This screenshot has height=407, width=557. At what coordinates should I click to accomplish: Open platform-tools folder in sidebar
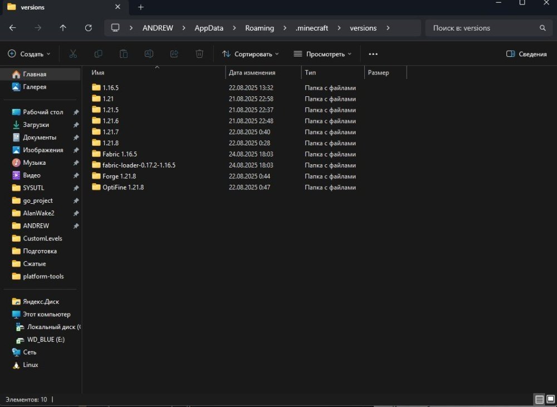pyautogui.click(x=41, y=276)
